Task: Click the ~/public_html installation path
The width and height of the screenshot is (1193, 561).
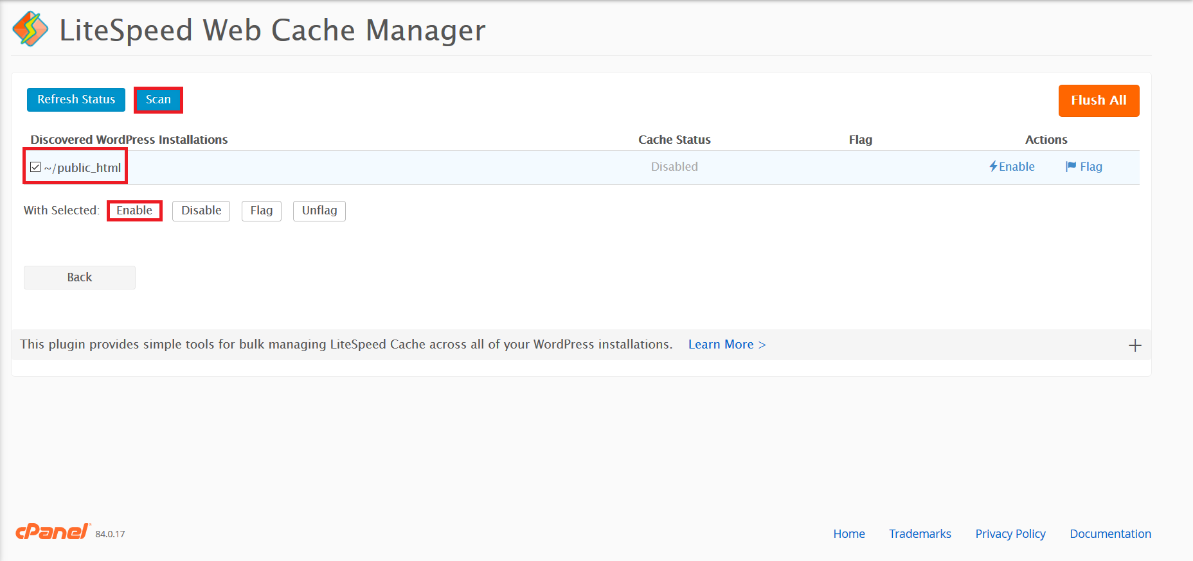Action: point(82,168)
